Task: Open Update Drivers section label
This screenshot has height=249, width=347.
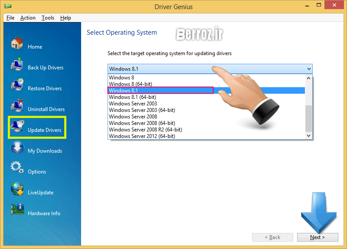Action: 45,130
